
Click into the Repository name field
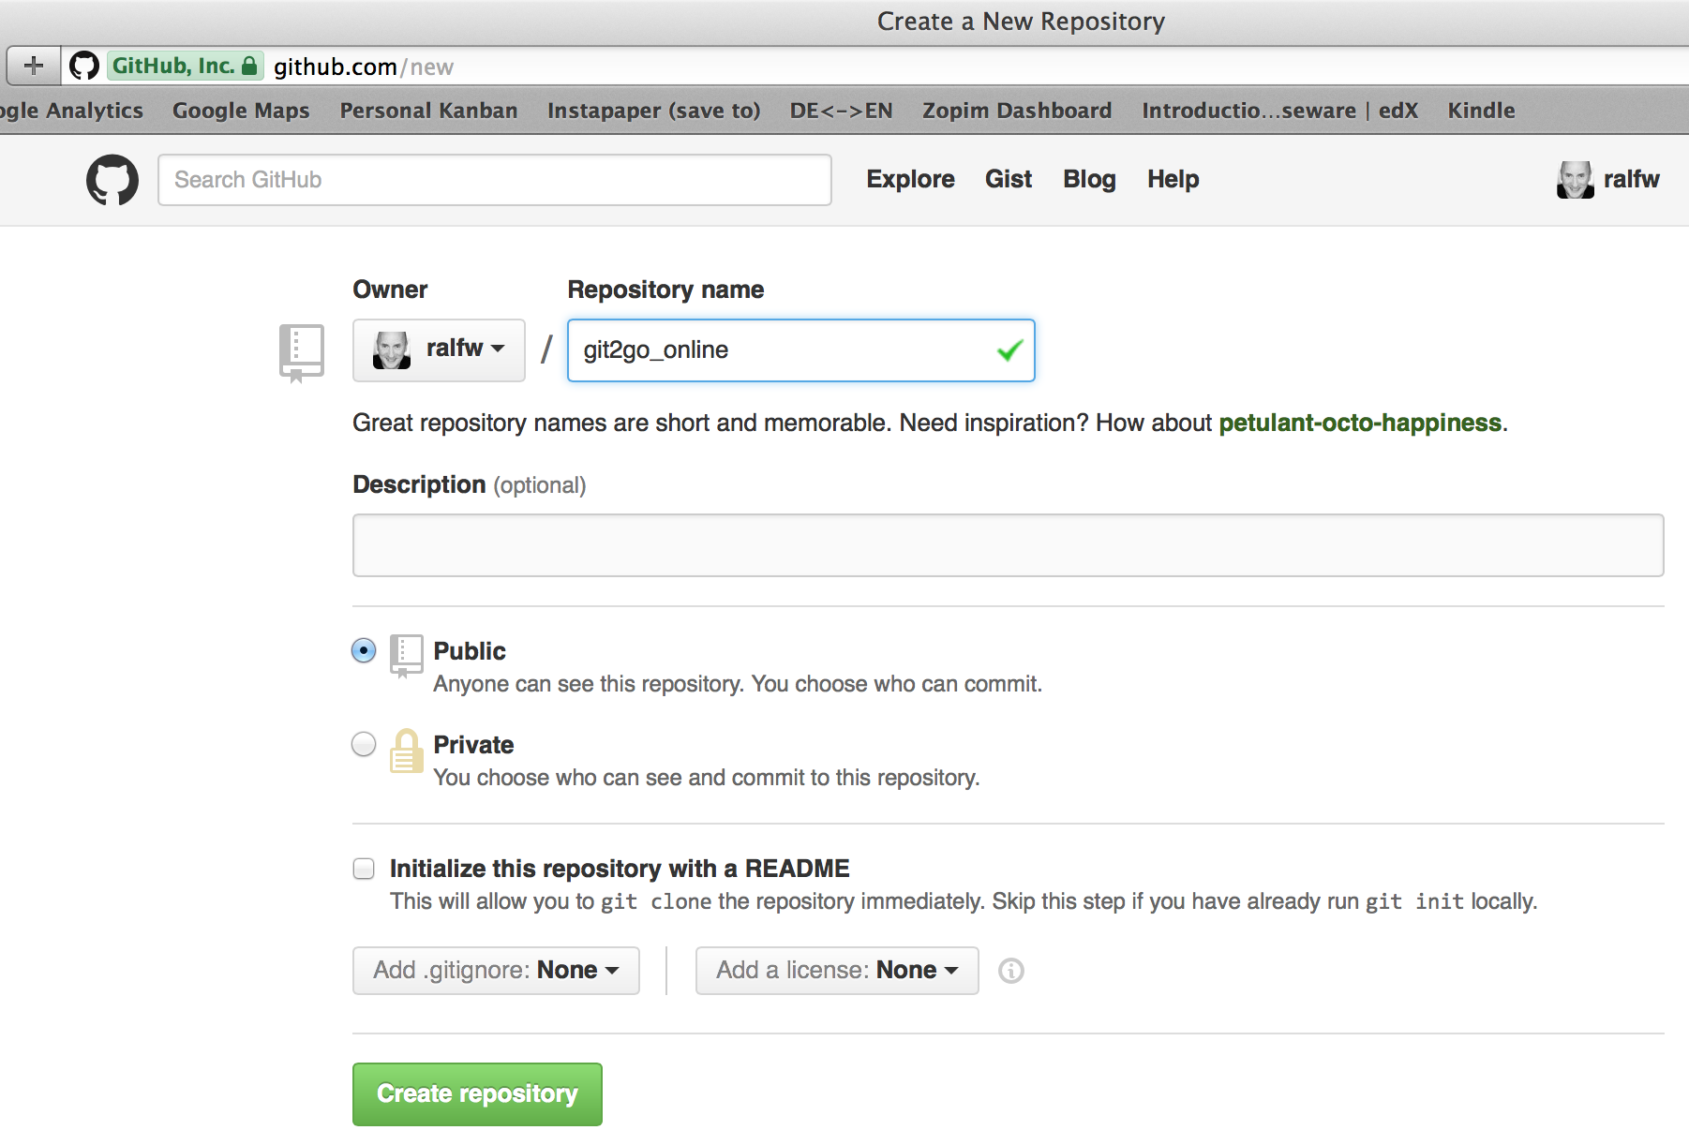(801, 350)
